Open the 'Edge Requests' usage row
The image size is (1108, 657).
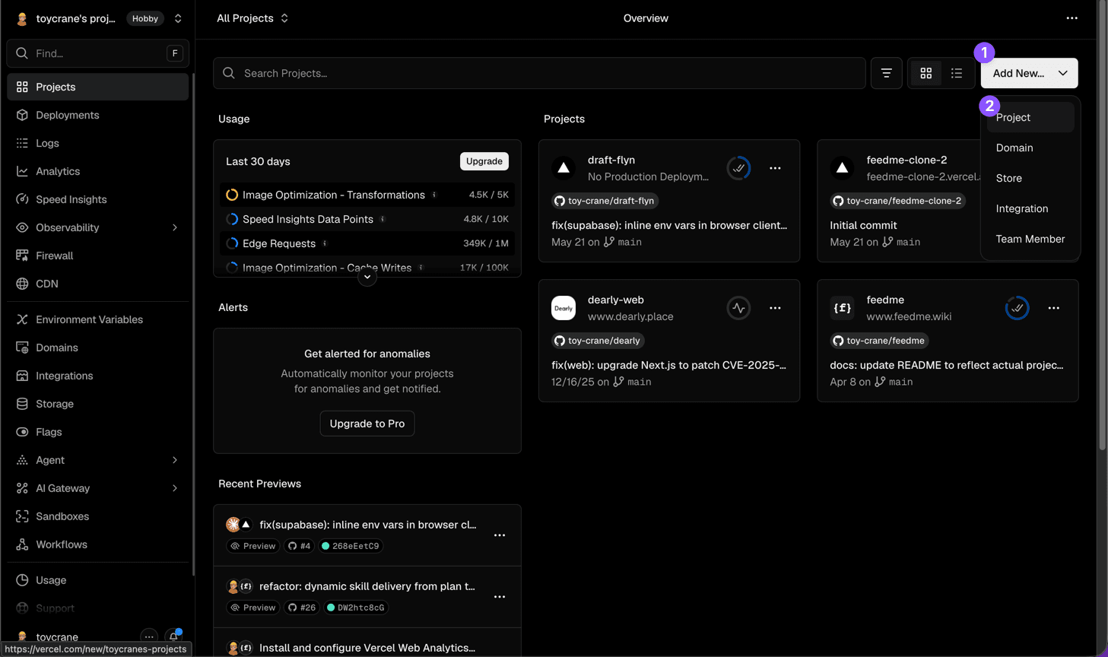tap(367, 243)
